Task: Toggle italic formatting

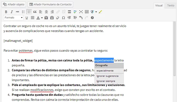Action: click(x=12, y=12)
